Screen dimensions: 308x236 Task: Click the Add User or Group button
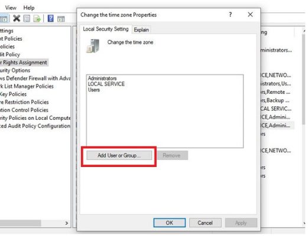[x=119, y=155]
